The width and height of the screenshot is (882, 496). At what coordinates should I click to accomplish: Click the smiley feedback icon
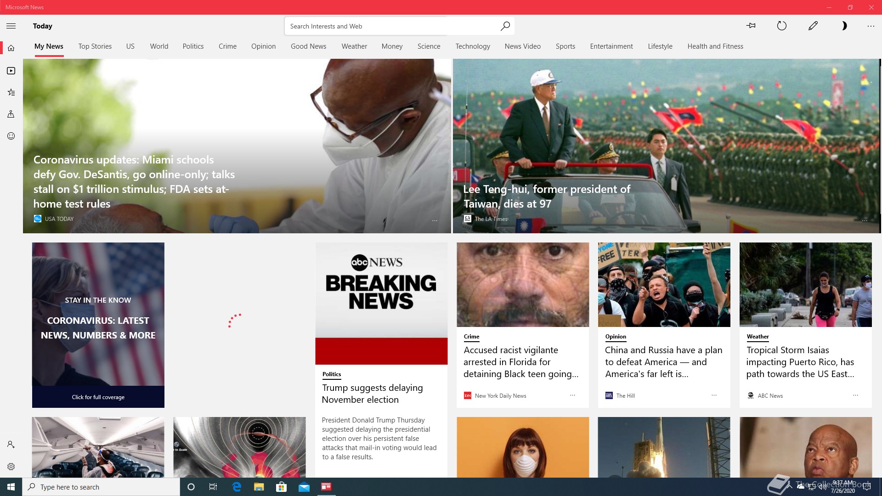click(11, 136)
